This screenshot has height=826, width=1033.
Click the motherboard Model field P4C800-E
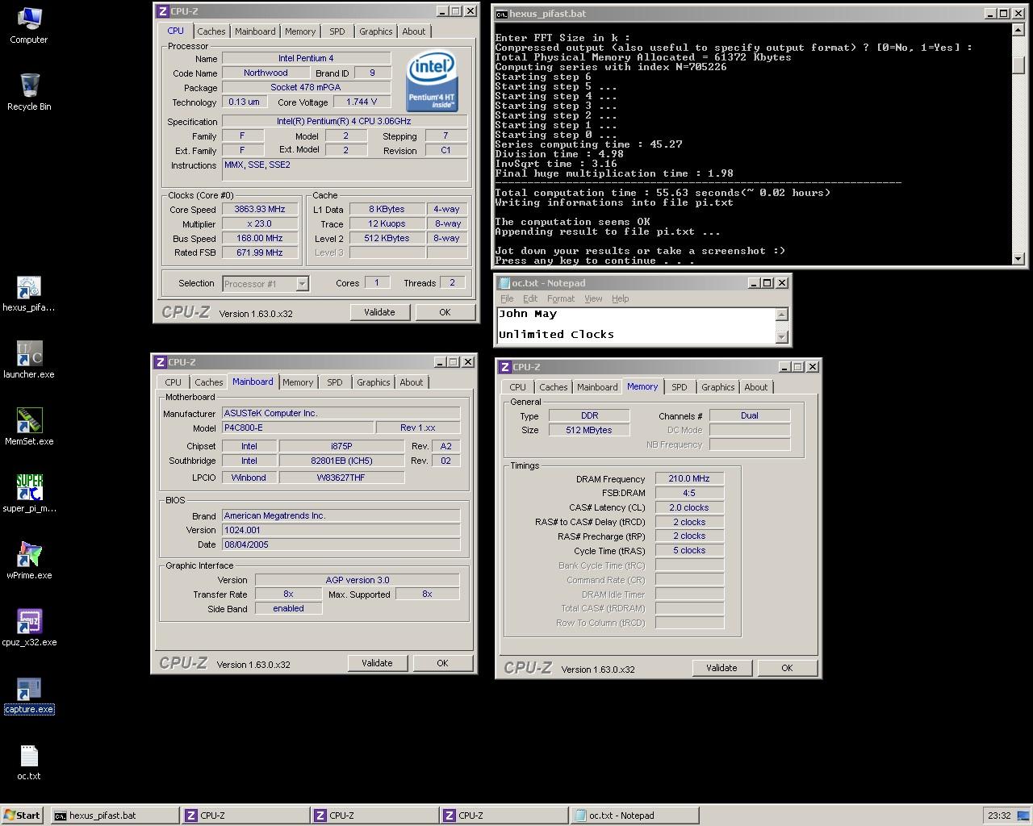tap(297, 428)
